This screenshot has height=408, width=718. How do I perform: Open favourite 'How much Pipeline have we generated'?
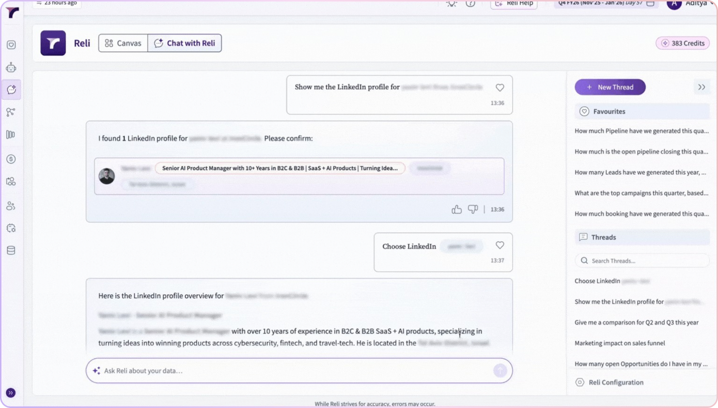(641, 131)
